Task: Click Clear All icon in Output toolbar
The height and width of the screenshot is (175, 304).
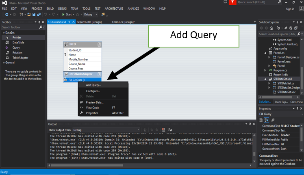Action: [x=163, y=130]
